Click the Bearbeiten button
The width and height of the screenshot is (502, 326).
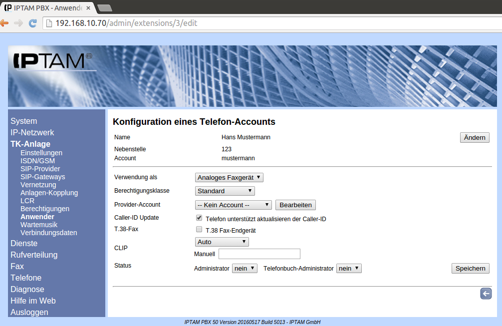(295, 205)
